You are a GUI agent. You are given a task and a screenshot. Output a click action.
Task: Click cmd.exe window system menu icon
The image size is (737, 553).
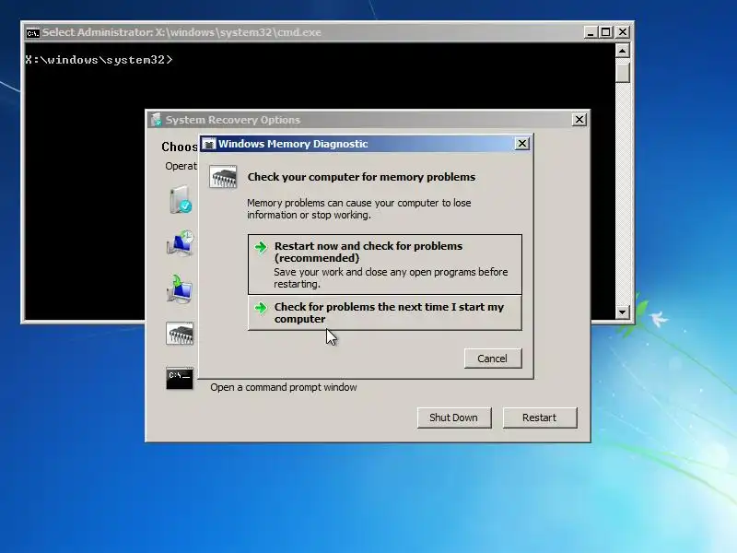[x=32, y=33]
